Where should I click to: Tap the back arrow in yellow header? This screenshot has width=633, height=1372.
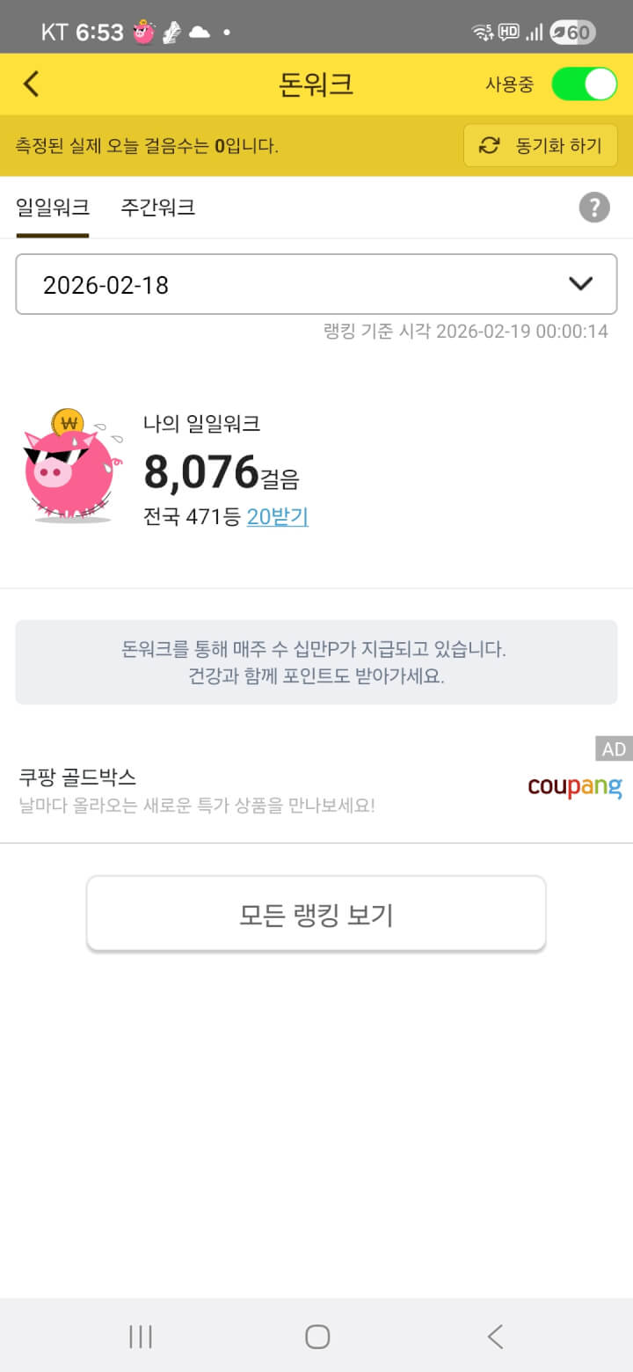(32, 84)
